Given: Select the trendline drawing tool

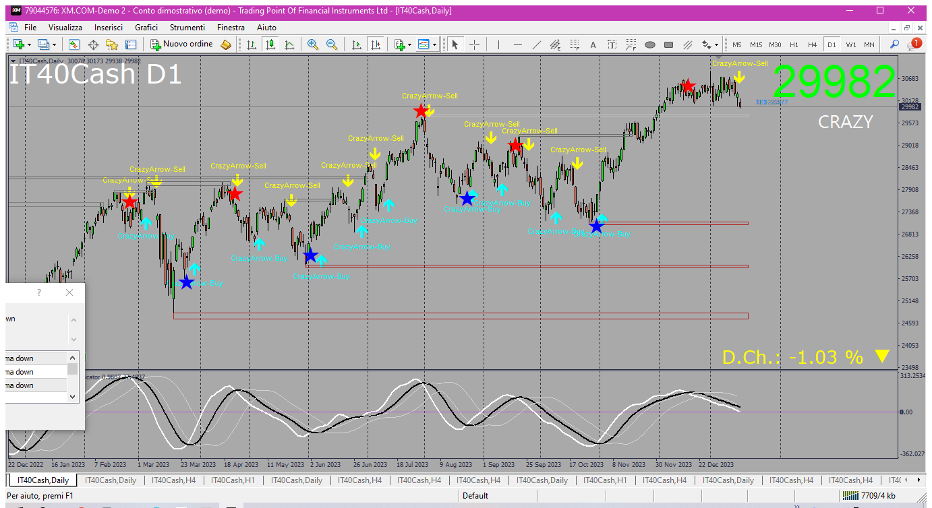Looking at the screenshot, I should click(537, 44).
